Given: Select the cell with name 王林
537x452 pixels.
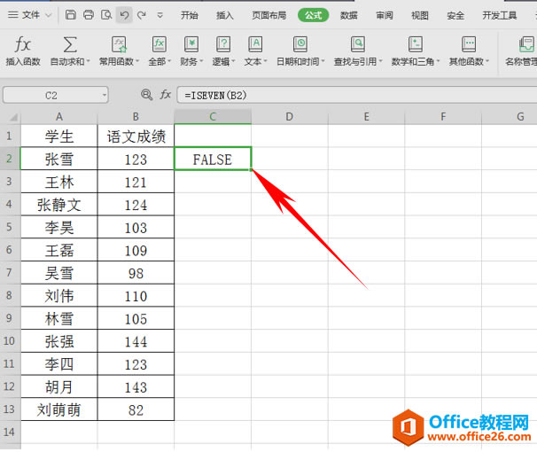Looking at the screenshot, I should coord(59,182).
